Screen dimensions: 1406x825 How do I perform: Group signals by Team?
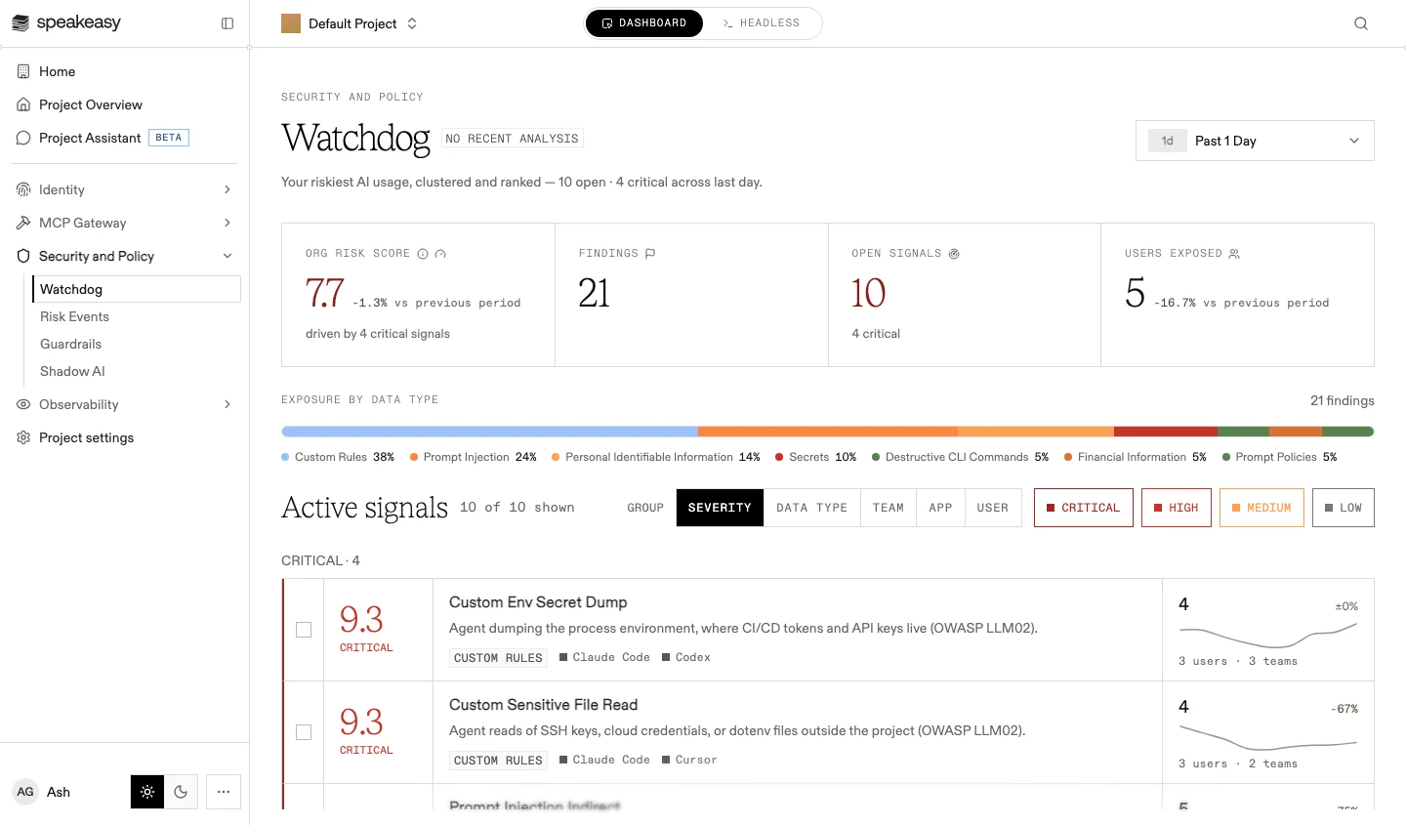click(889, 508)
